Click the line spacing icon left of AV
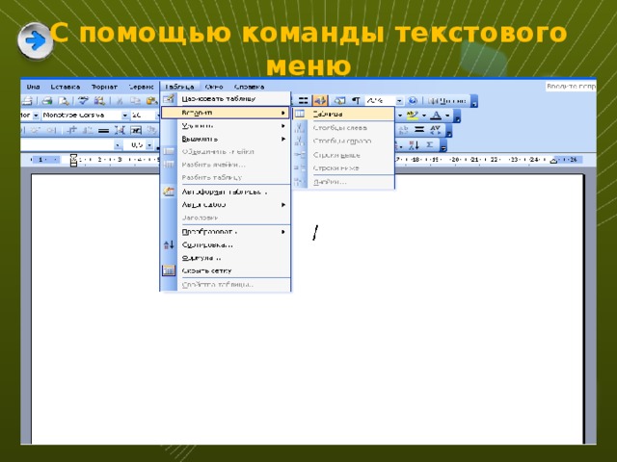This screenshot has width=617, height=462. pos(419,130)
